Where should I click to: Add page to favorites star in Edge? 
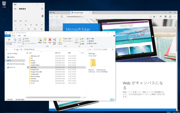click(154, 17)
